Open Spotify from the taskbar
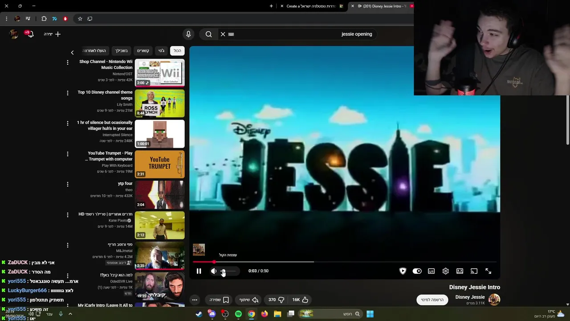The image size is (570, 321). click(x=238, y=314)
